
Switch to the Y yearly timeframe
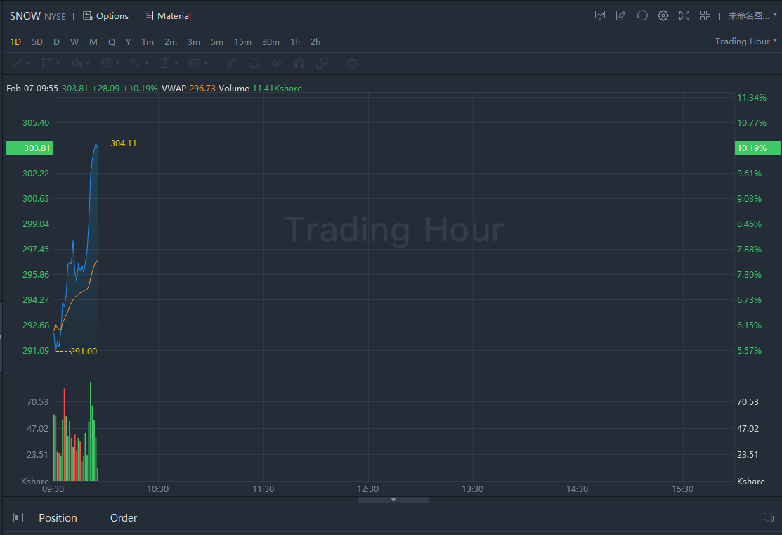coord(128,42)
